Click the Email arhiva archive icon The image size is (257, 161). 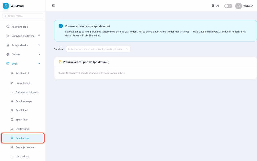12,138
